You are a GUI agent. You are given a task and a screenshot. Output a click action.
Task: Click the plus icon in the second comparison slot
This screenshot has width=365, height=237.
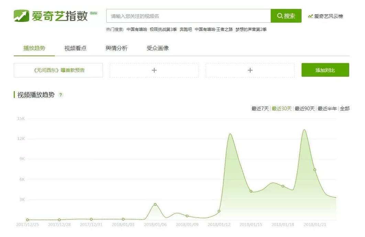click(154, 70)
